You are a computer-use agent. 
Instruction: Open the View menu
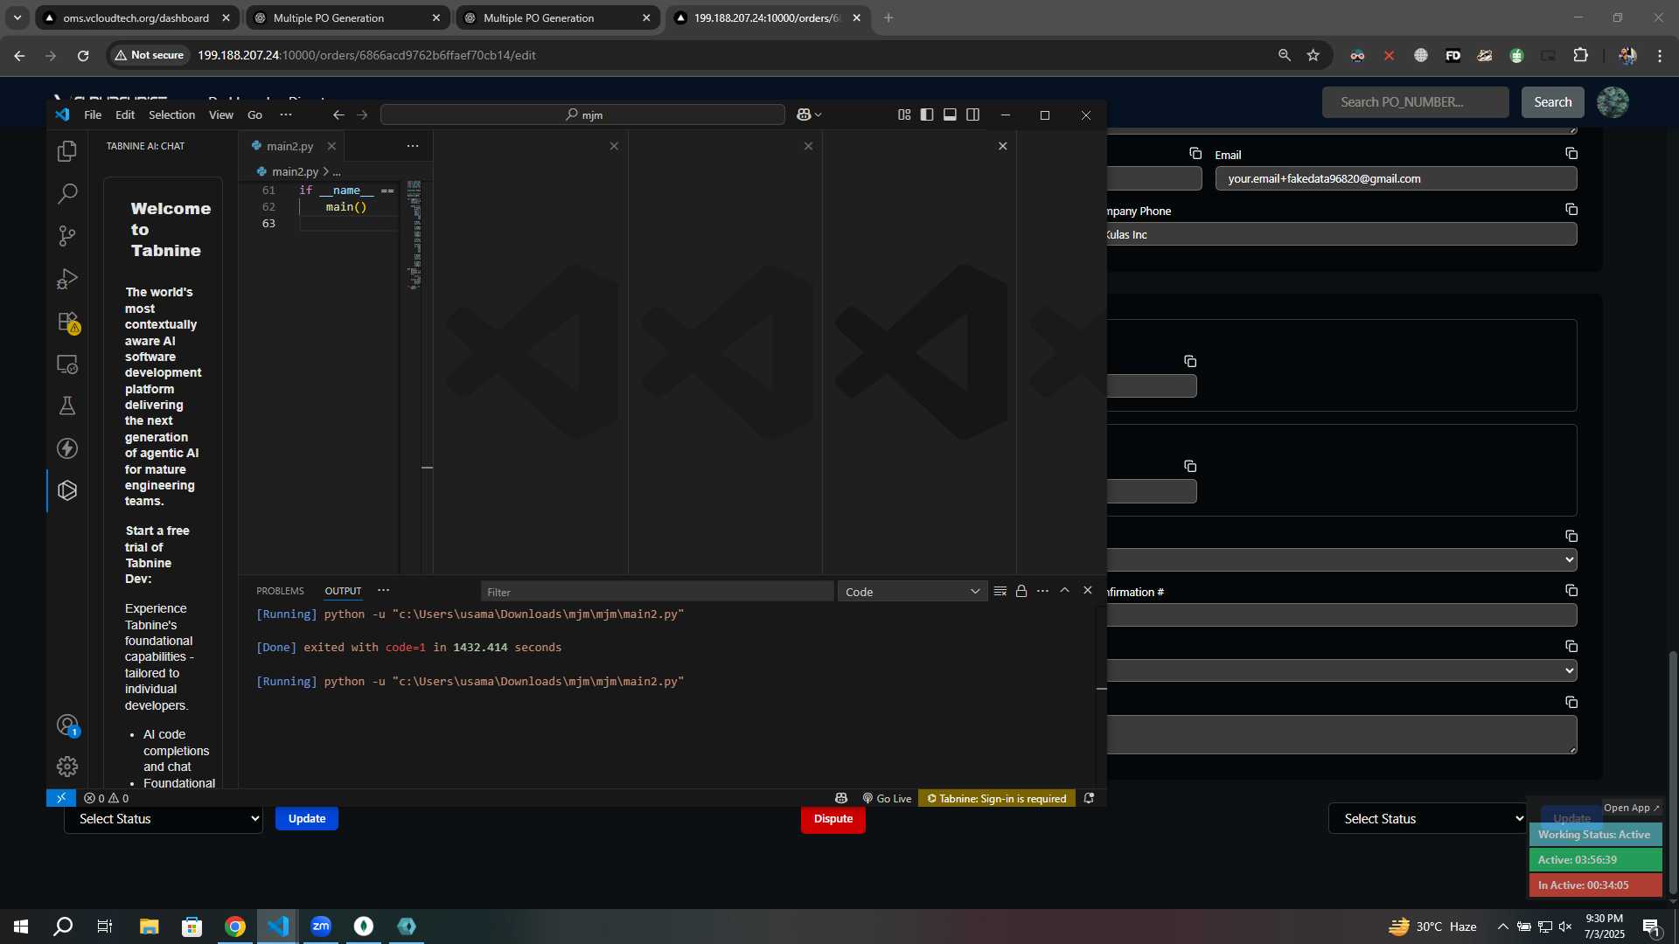[x=221, y=115]
